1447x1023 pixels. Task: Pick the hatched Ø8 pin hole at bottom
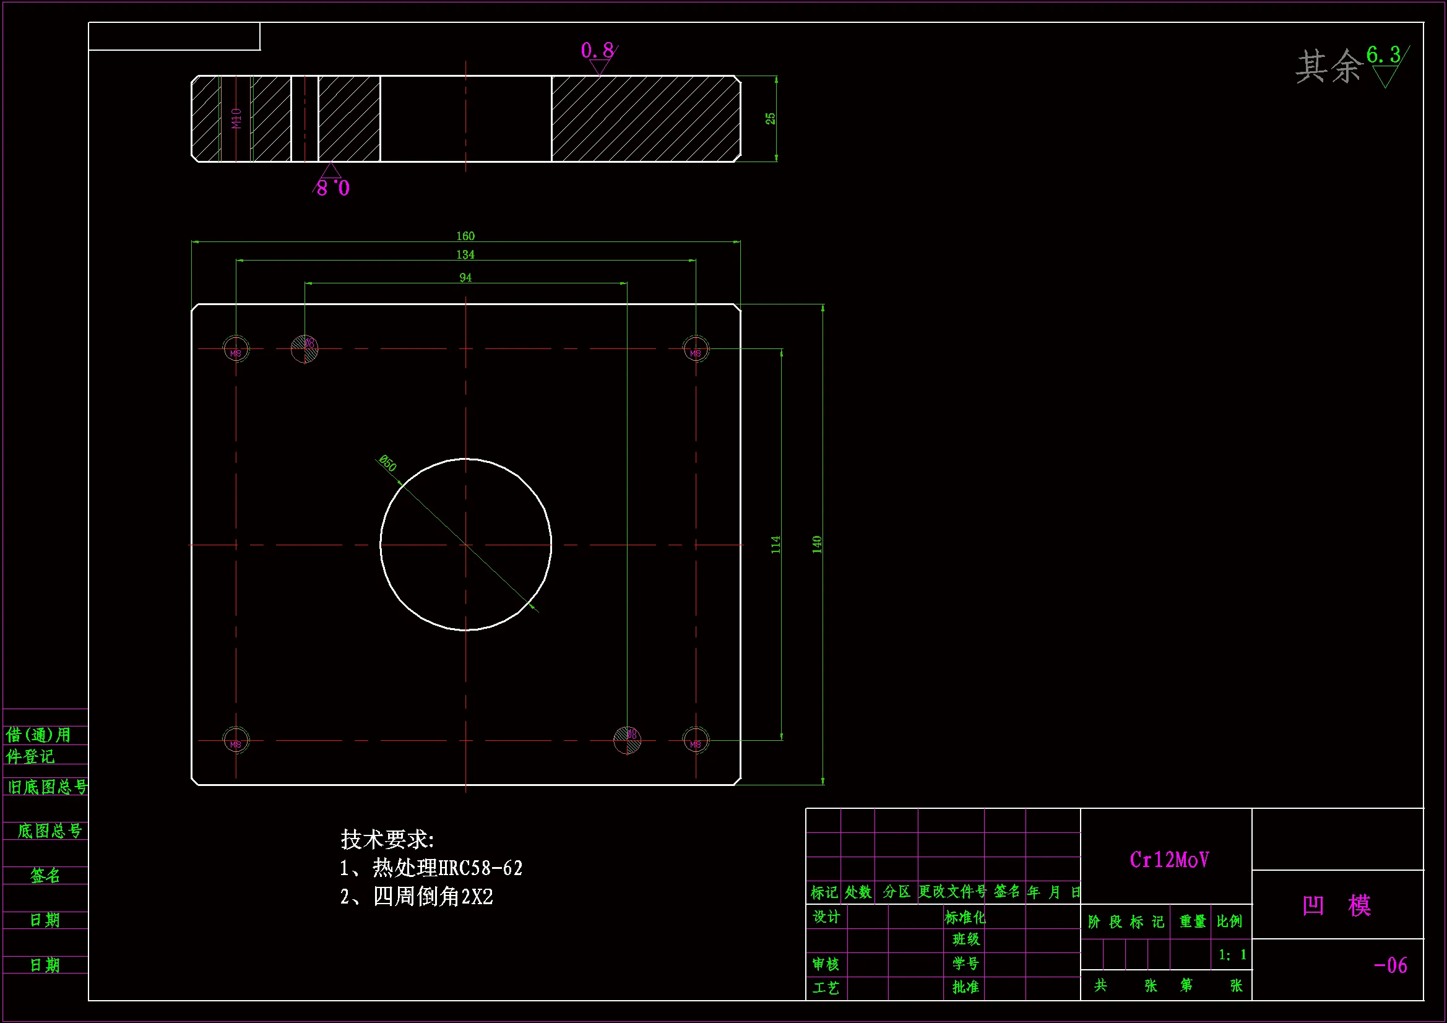pyautogui.click(x=627, y=740)
